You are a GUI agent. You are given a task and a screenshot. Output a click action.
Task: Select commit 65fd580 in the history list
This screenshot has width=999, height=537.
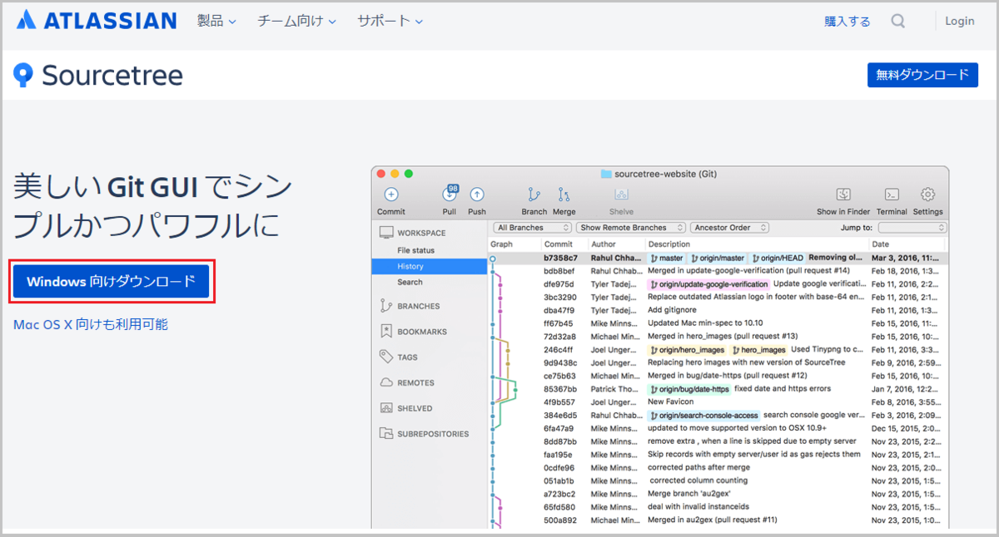(x=718, y=506)
